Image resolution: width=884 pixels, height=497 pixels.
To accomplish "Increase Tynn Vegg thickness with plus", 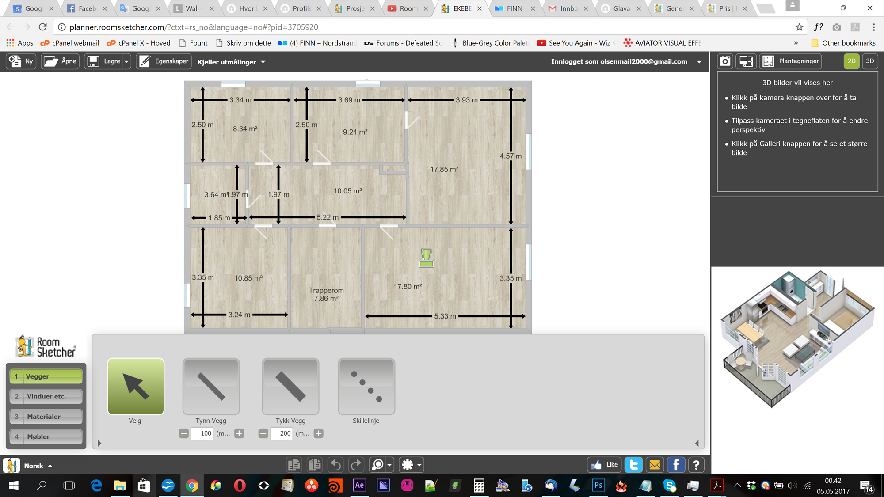I will point(239,433).
